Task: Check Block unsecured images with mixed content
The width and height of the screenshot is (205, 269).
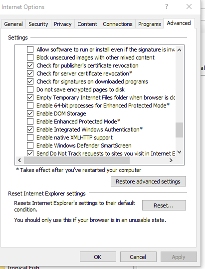Action: (30, 57)
